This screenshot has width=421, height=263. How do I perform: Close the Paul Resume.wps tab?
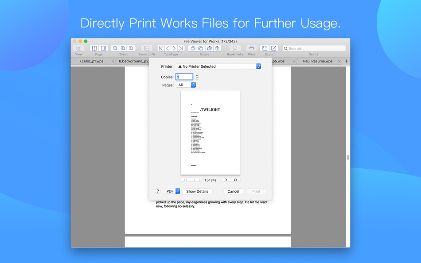coord(339,62)
